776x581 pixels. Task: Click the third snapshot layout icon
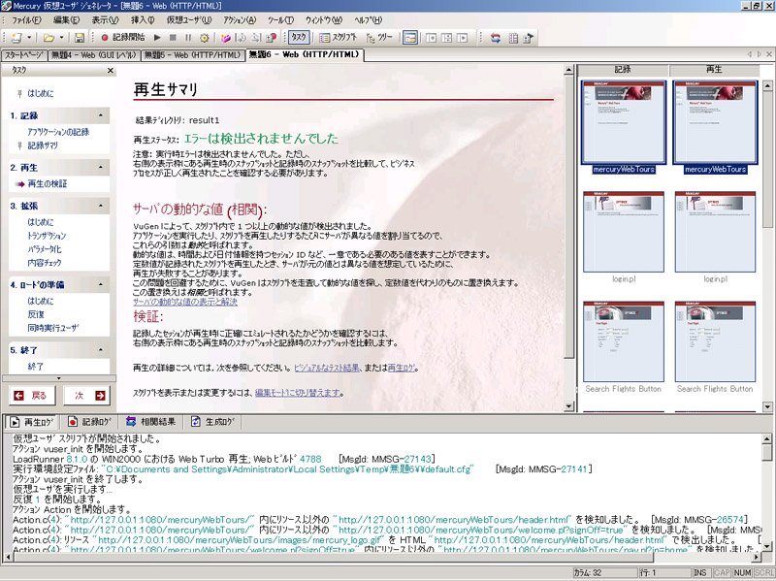[x=463, y=38]
